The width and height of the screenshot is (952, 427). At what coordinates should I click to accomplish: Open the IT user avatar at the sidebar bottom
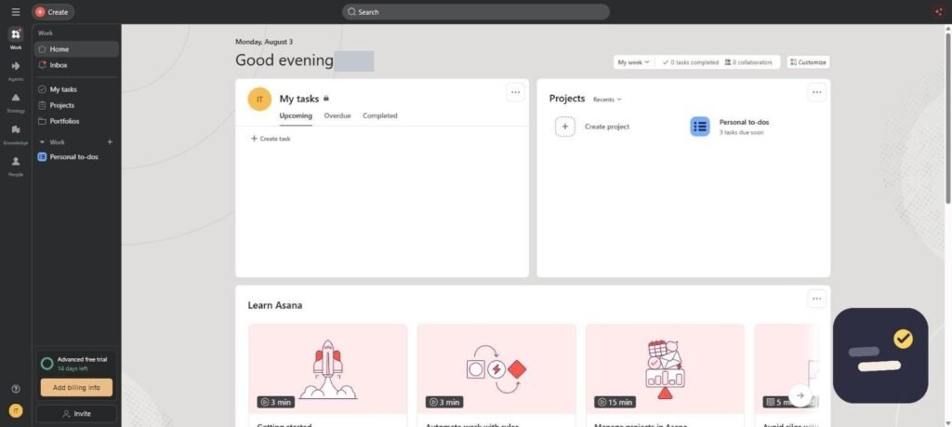pos(16,411)
